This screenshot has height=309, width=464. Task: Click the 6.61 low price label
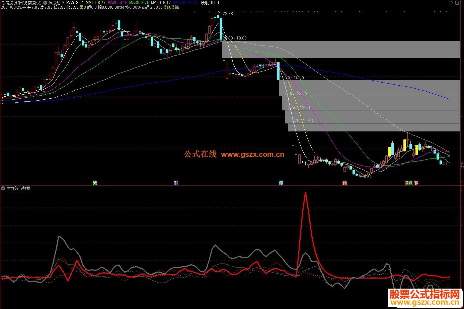368,177
